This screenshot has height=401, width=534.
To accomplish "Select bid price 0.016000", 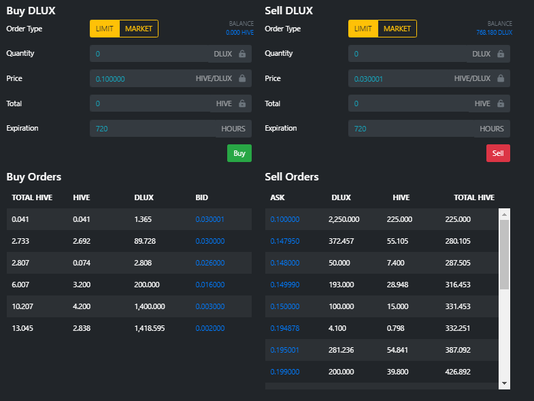I will tap(210, 285).
